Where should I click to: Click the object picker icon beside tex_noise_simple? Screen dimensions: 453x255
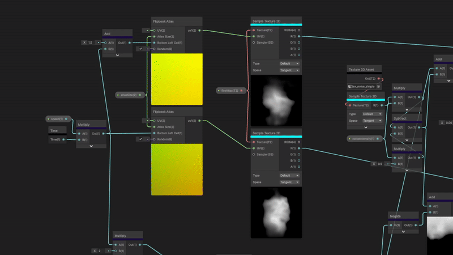379,87
